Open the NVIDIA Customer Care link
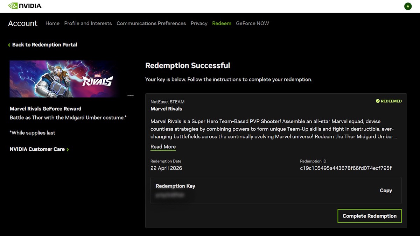Image resolution: width=420 pixels, height=236 pixels. (x=37, y=149)
